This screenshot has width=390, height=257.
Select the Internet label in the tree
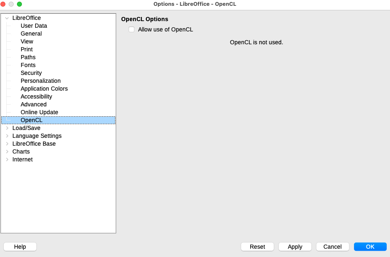pos(22,159)
